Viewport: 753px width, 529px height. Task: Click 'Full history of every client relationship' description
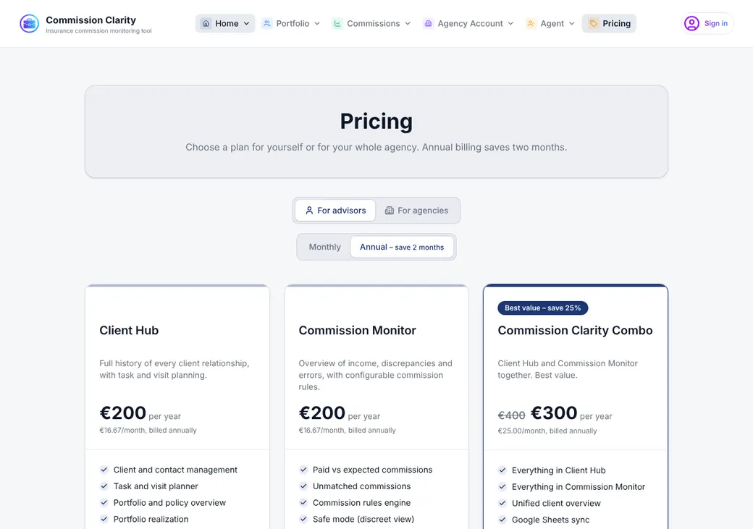(174, 369)
